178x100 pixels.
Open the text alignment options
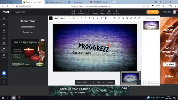point(81,18)
